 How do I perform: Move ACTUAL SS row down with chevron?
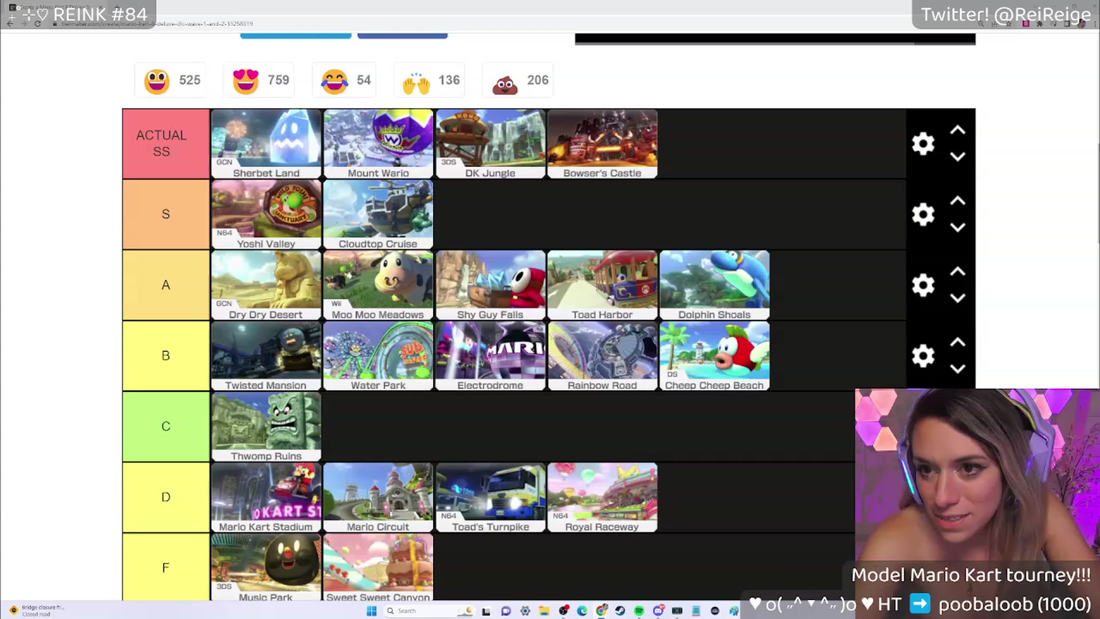click(x=957, y=156)
